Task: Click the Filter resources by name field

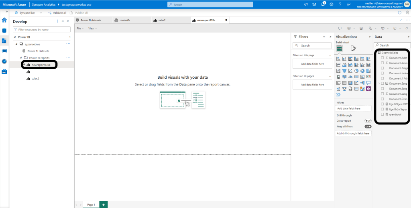Action: tap(42, 30)
